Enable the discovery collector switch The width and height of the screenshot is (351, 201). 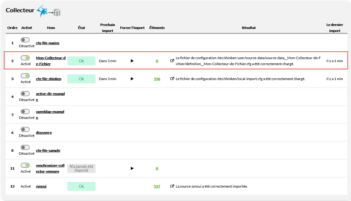click(25, 130)
